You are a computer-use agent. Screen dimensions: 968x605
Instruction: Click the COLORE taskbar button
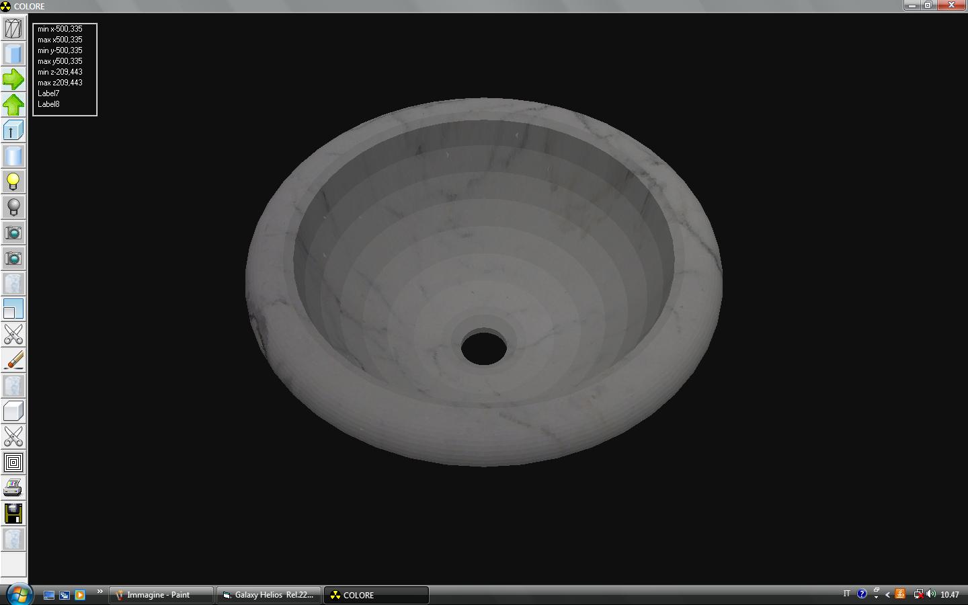pos(376,595)
